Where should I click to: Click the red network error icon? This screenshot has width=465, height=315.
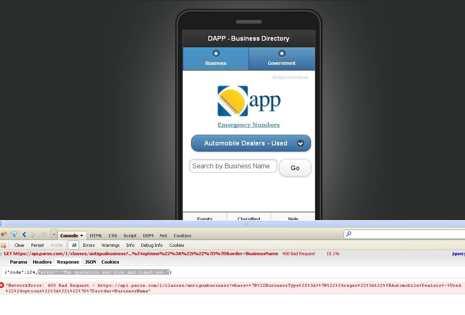click(x=2, y=285)
